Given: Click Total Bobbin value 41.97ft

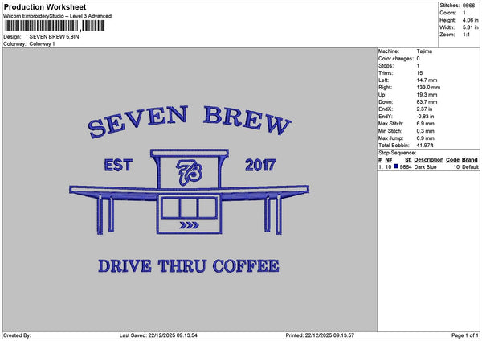Looking at the screenshot, I should tap(424, 146).
